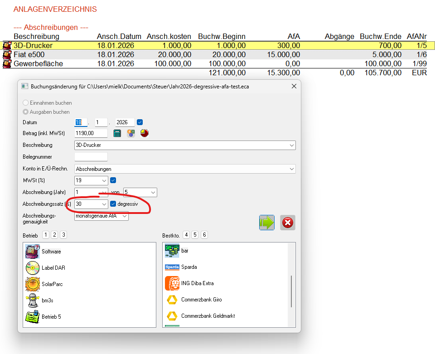The image size is (435, 354).
Task: Select the Software business icon
Action: [33, 251]
